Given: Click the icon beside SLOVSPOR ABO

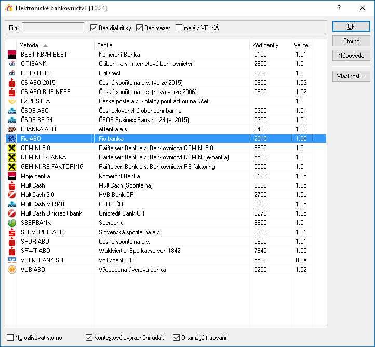Looking at the screenshot, I should [x=12, y=232].
